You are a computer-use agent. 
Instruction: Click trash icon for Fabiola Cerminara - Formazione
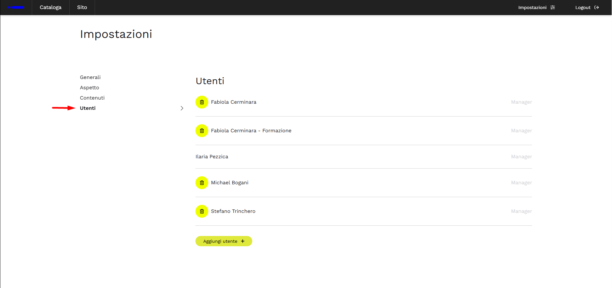click(x=202, y=131)
